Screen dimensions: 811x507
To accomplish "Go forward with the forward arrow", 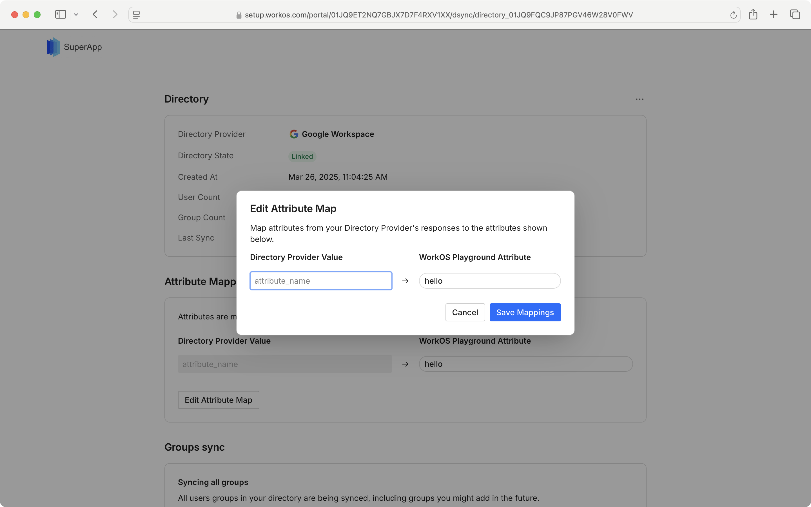I will click(115, 14).
